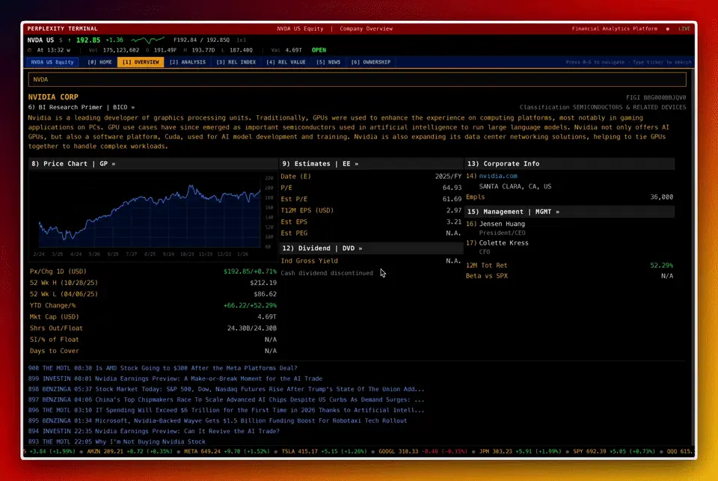Screen dimensions: 718x481
Task: Click the LIVE status indicator dot
Action: [x=668, y=28]
